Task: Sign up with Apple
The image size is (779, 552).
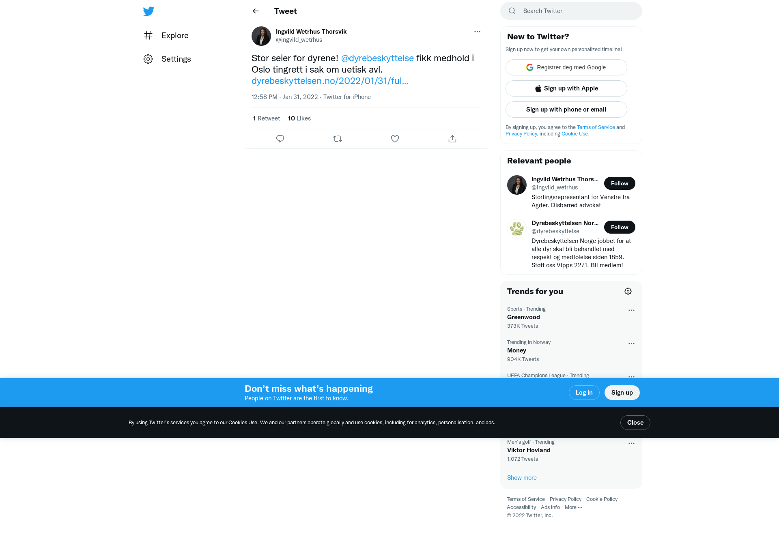Action: pyautogui.click(x=566, y=88)
